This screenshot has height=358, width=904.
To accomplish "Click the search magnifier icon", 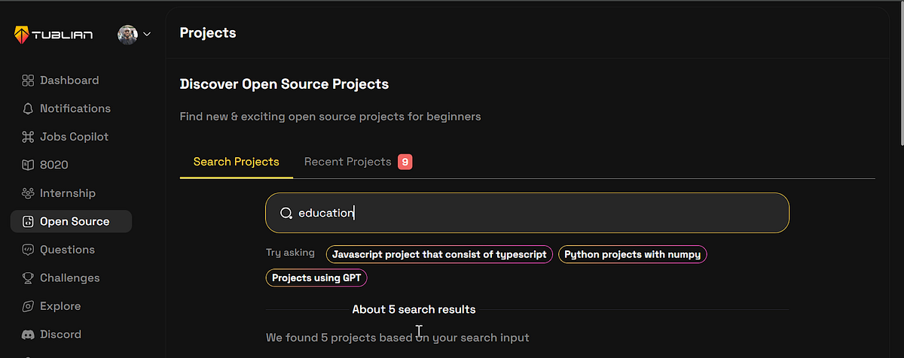I will (286, 214).
